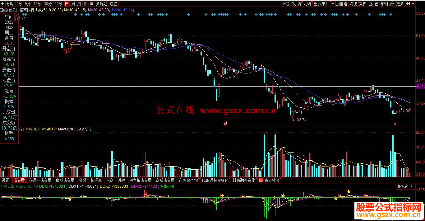This screenshot has height=221, width=425.
Task: Select the 30分 period tab
Action: click(x=48, y=4)
